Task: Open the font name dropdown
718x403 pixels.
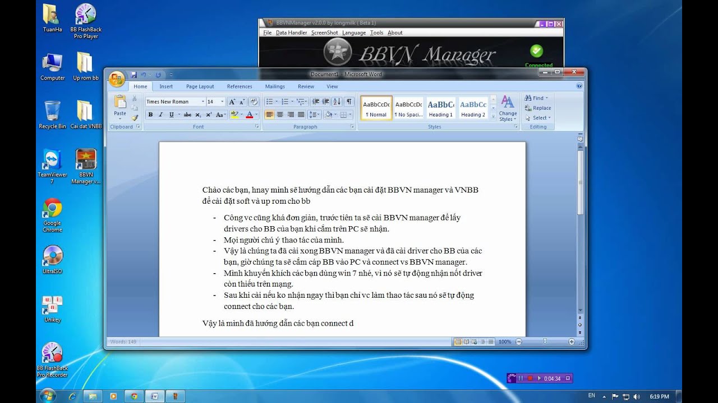Action: (202, 102)
